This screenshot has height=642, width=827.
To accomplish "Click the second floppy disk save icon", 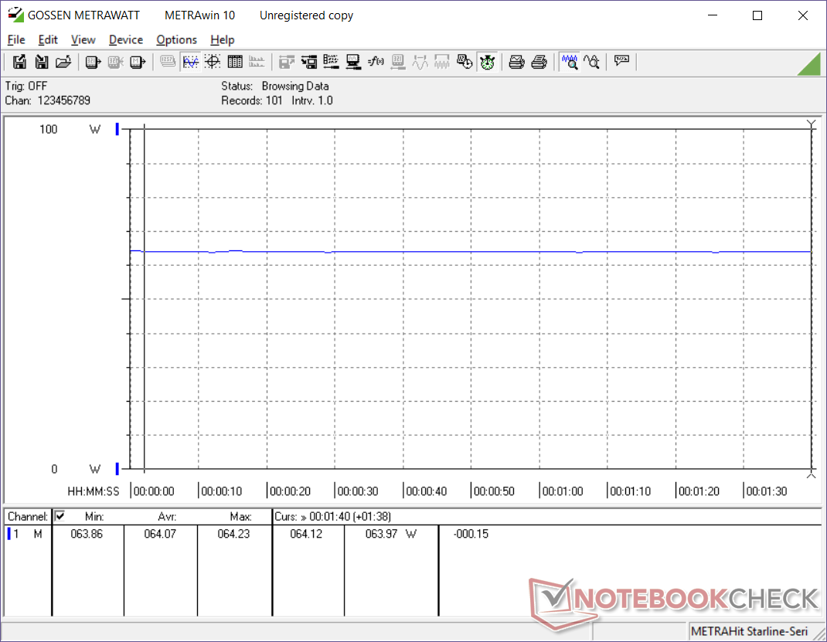I will coord(41,63).
